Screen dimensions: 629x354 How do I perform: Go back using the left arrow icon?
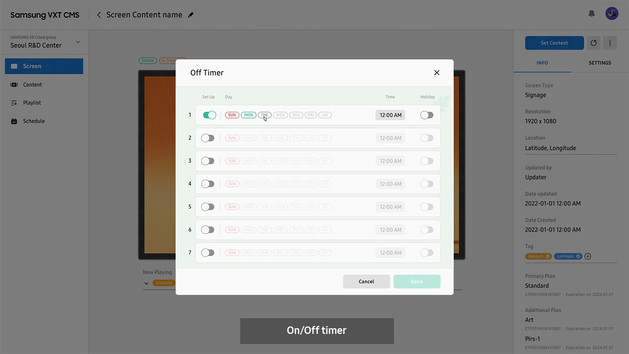pos(99,15)
